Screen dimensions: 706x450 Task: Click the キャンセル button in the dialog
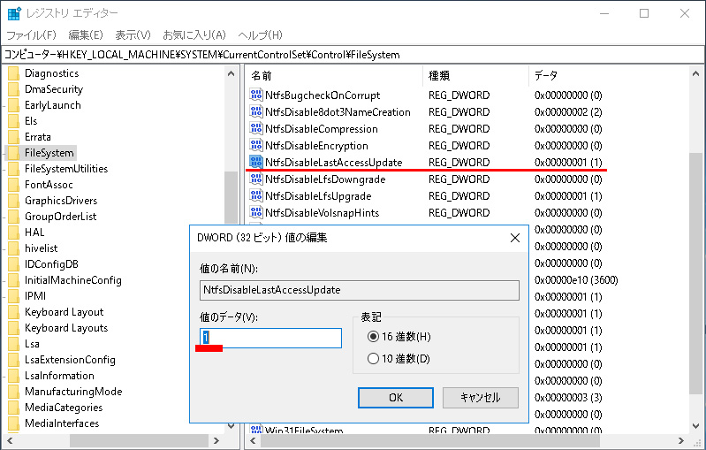click(481, 398)
